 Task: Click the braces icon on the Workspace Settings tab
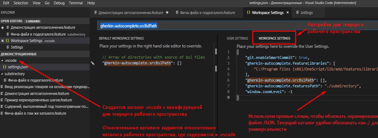click(248, 13)
